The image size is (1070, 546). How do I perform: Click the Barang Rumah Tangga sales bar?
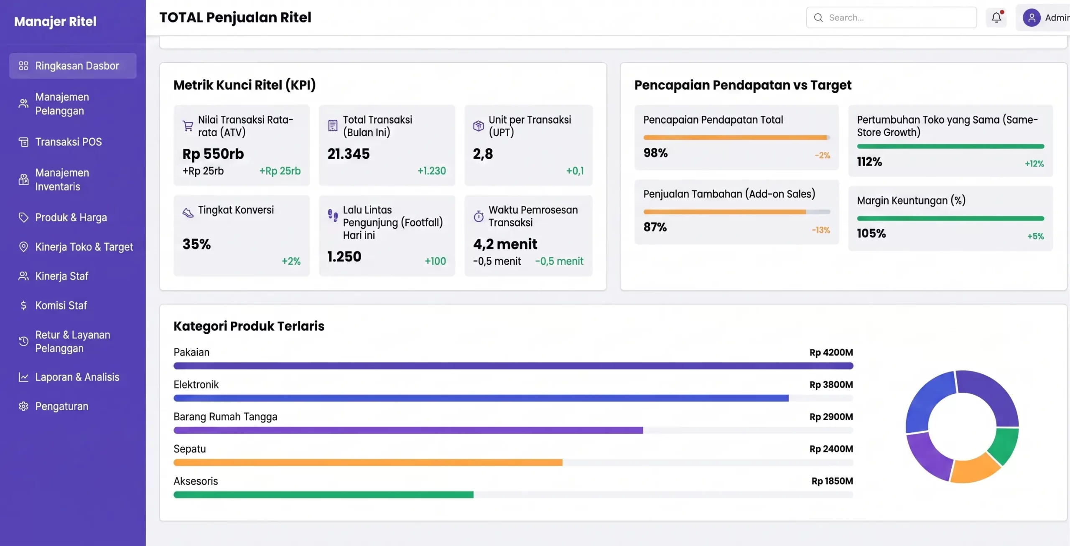(408, 430)
